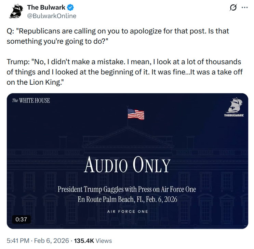Screen dimensions: 254x249
Task: Click the large 'AUDIO ONLY' heading
Action: (127, 166)
